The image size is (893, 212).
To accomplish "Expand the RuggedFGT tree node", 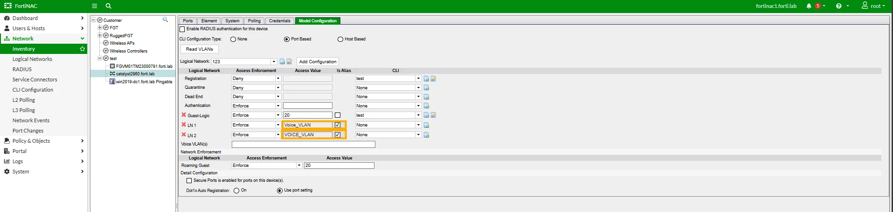I will (x=99, y=35).
